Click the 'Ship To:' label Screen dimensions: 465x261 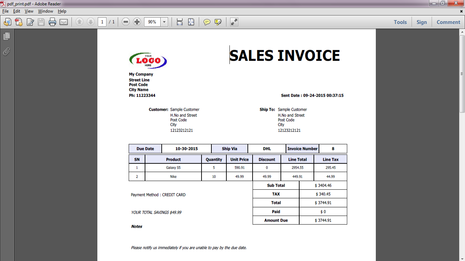(x=267, y=109)
